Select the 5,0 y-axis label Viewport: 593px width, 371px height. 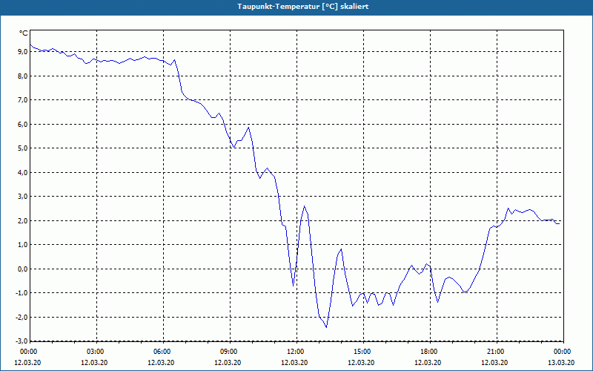[x=23, y=148]
